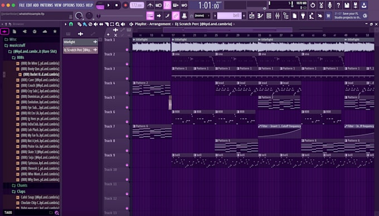The image size is (379, 216).
Task: Adjust the main volume knob
Action: pyautogui.click(x=79, y=16)
